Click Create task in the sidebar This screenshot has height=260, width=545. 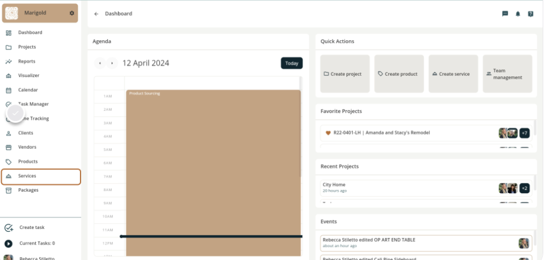pos(32,227)
